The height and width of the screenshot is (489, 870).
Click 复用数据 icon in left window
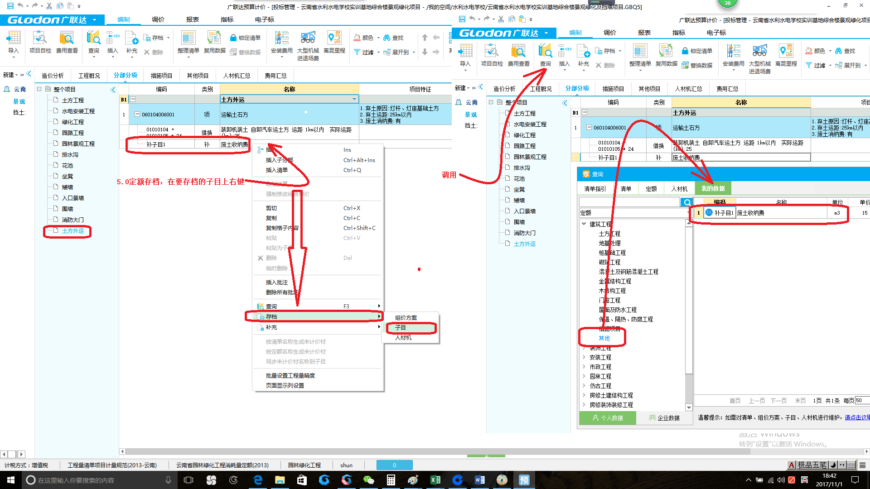214,43
